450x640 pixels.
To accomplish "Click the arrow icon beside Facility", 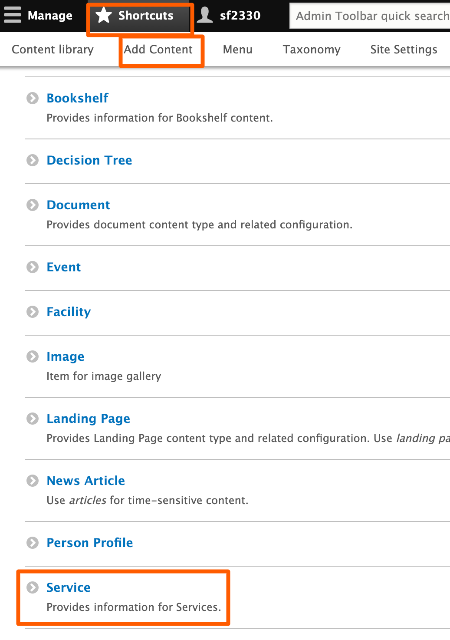I will 33,312.
